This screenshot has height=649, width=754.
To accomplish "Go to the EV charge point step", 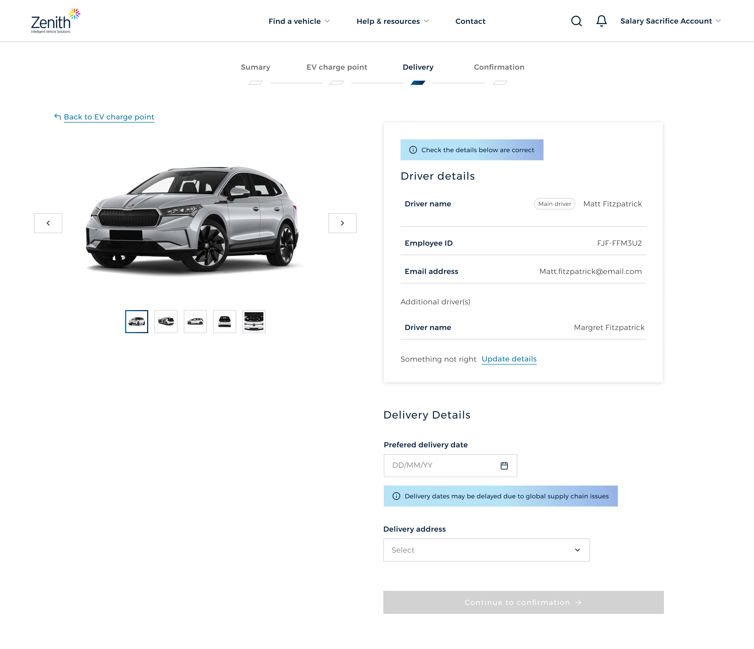I will pyautogui.click(x=337, y=67).
